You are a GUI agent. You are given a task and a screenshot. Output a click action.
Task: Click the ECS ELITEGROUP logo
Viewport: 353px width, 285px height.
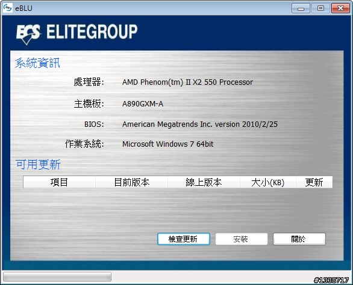coord(77,34)
